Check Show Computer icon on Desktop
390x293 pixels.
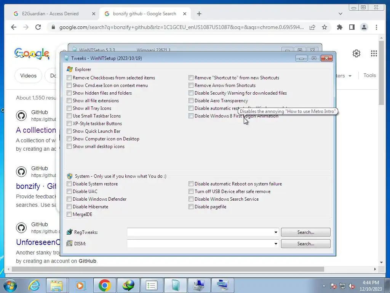(69, 139)
